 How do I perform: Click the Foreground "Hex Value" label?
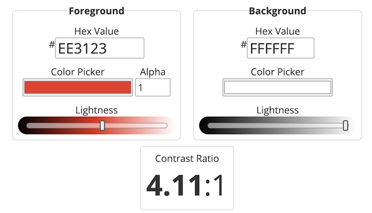point(96,31)
